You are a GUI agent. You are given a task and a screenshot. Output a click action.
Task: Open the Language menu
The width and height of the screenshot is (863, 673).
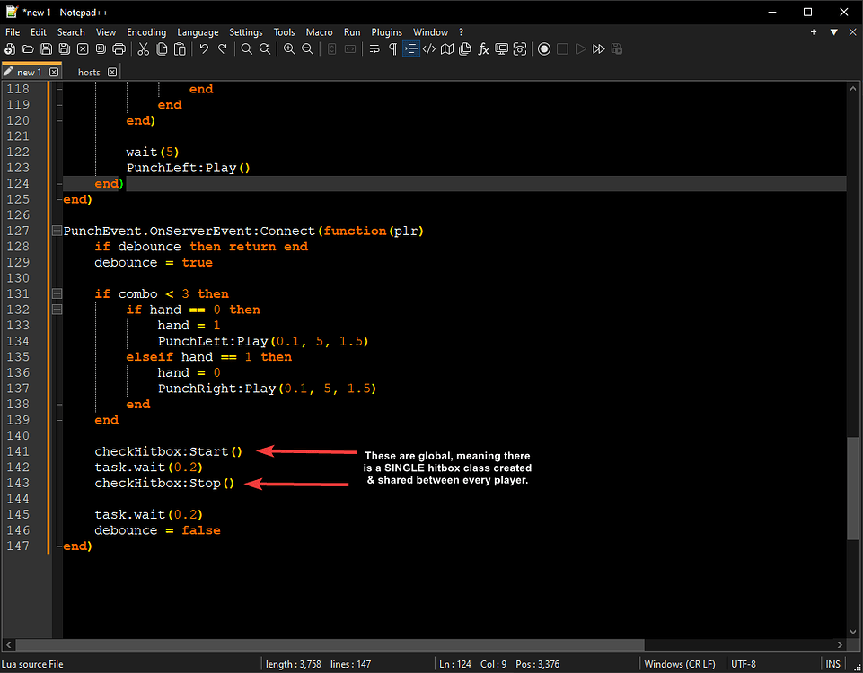coord(198,31)
